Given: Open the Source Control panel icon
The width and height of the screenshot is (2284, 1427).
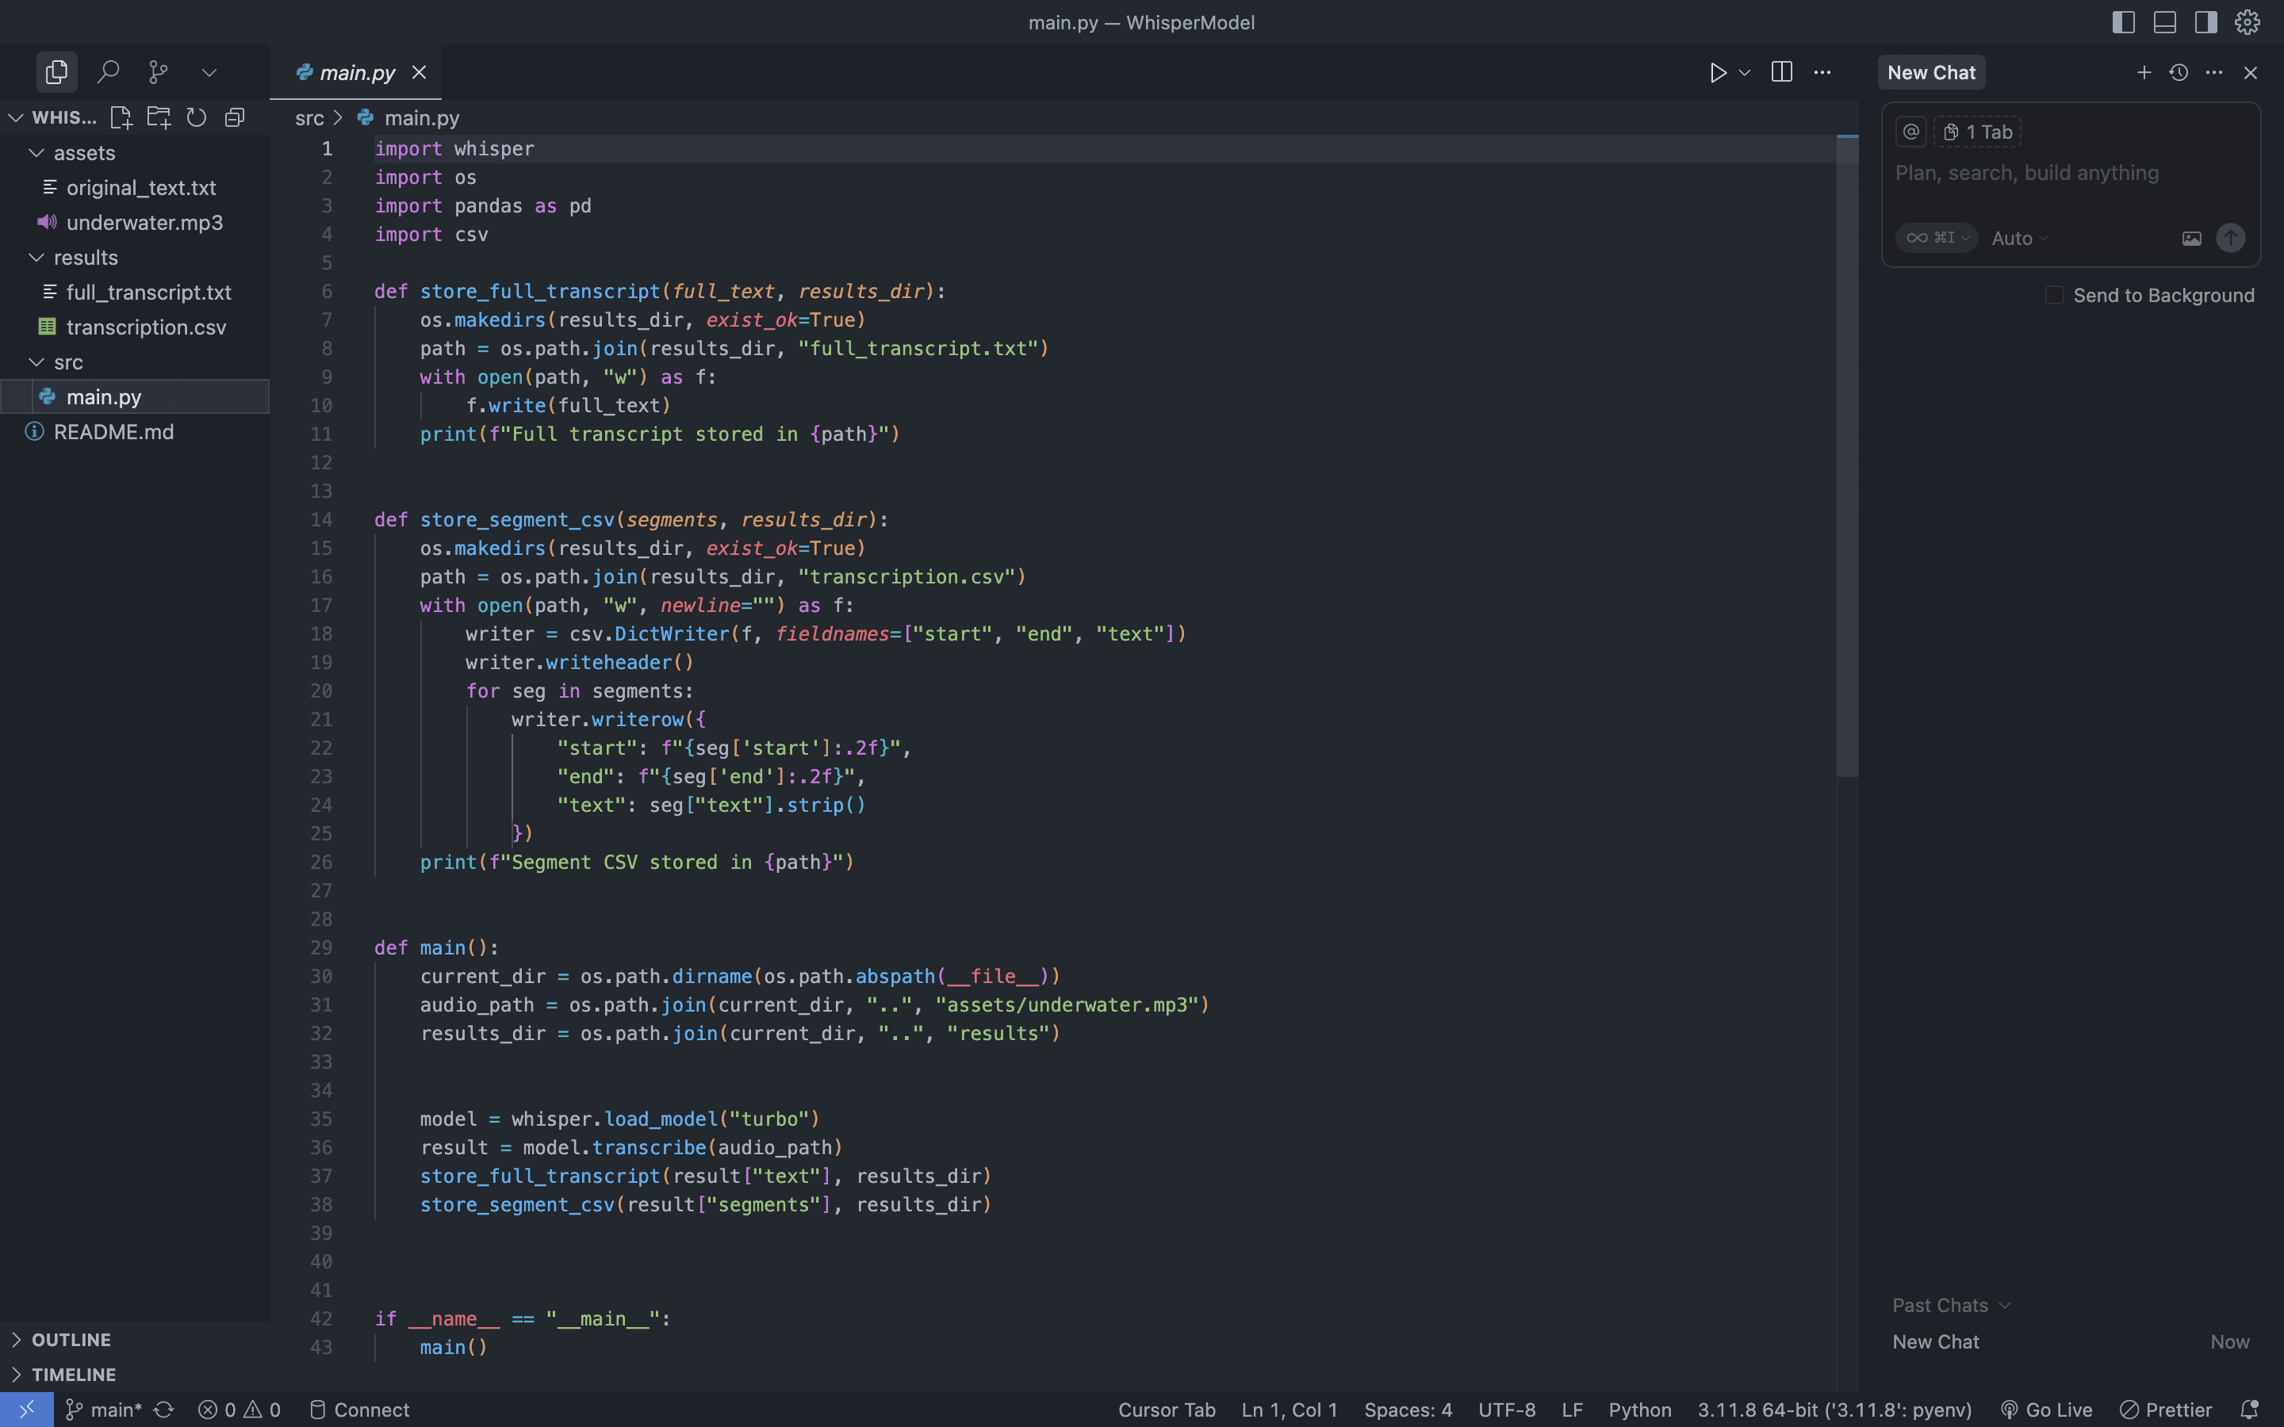Looking at the screenshot, I should point(159,71).
